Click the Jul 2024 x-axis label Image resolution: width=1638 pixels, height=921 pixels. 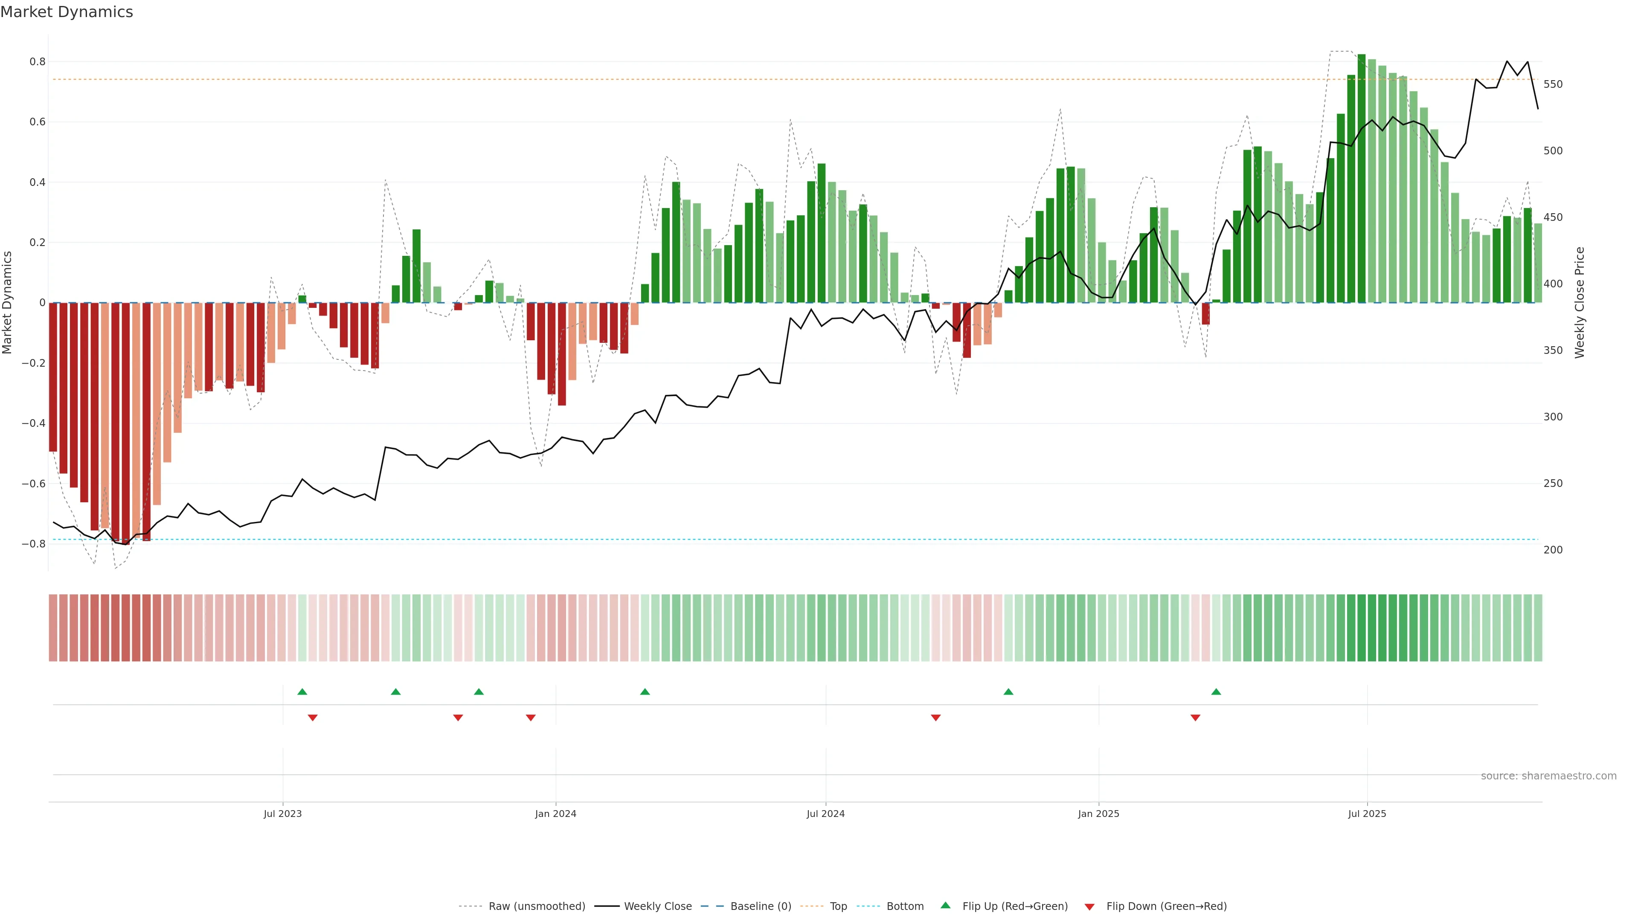click(825, 814)
